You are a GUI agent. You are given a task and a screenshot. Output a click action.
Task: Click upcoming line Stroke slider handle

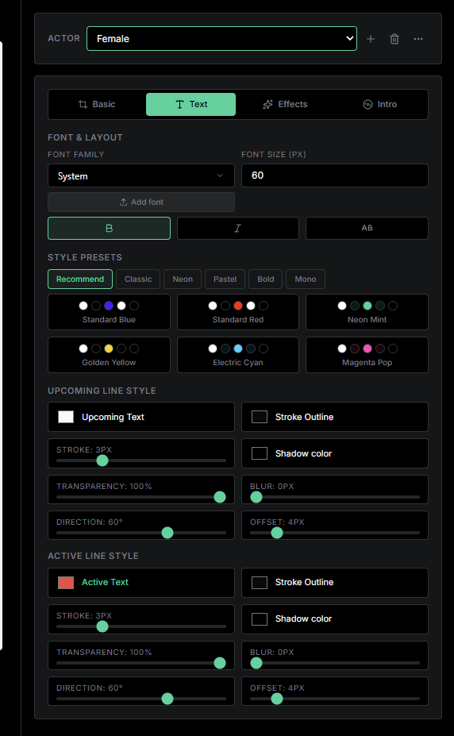(x=102, y=460)
